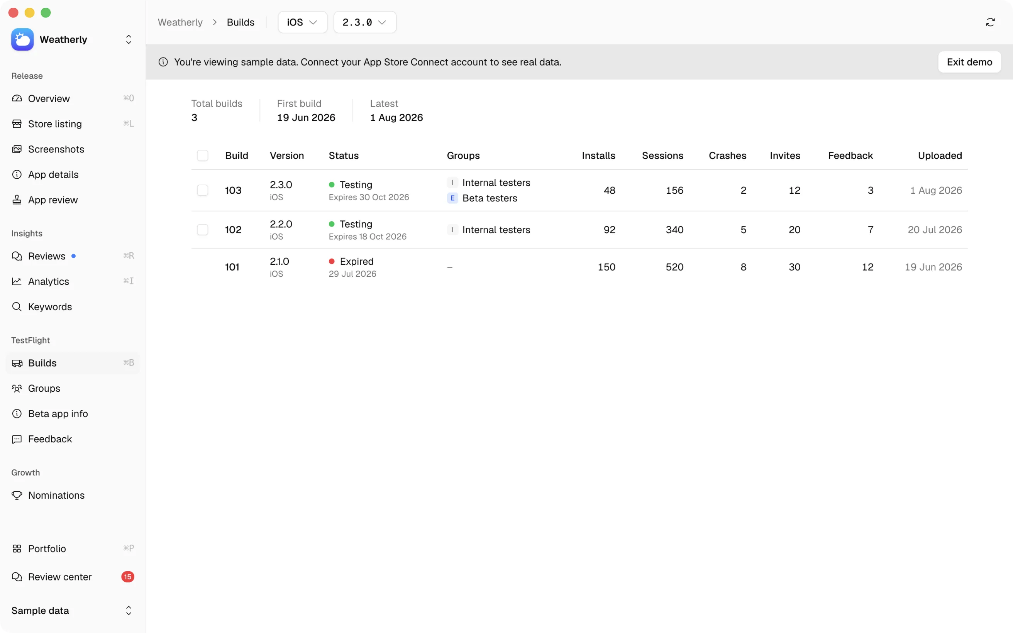
Task: Click the Reviews chat bubble icon
Action: [x=17, y=256]
